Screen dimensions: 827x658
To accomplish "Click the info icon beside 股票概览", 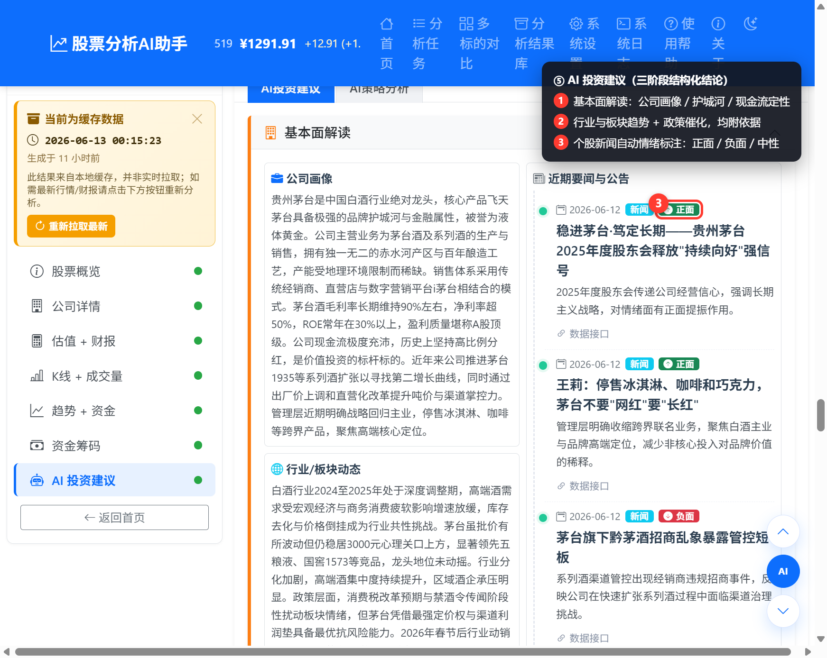I will (x=37, y=271).
